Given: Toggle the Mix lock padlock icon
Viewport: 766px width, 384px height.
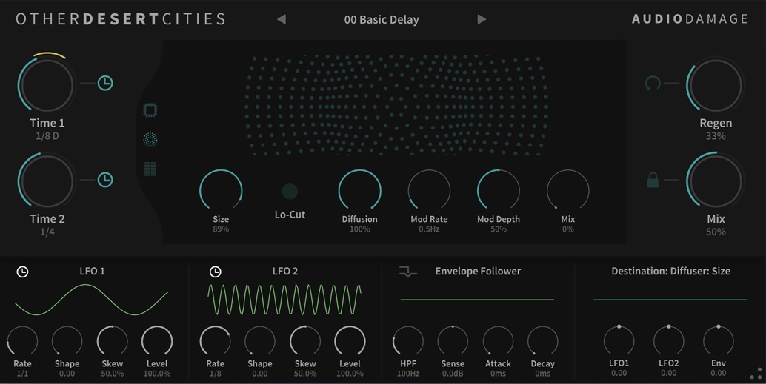Looking at the screenshot, I should tap(653, 180).
